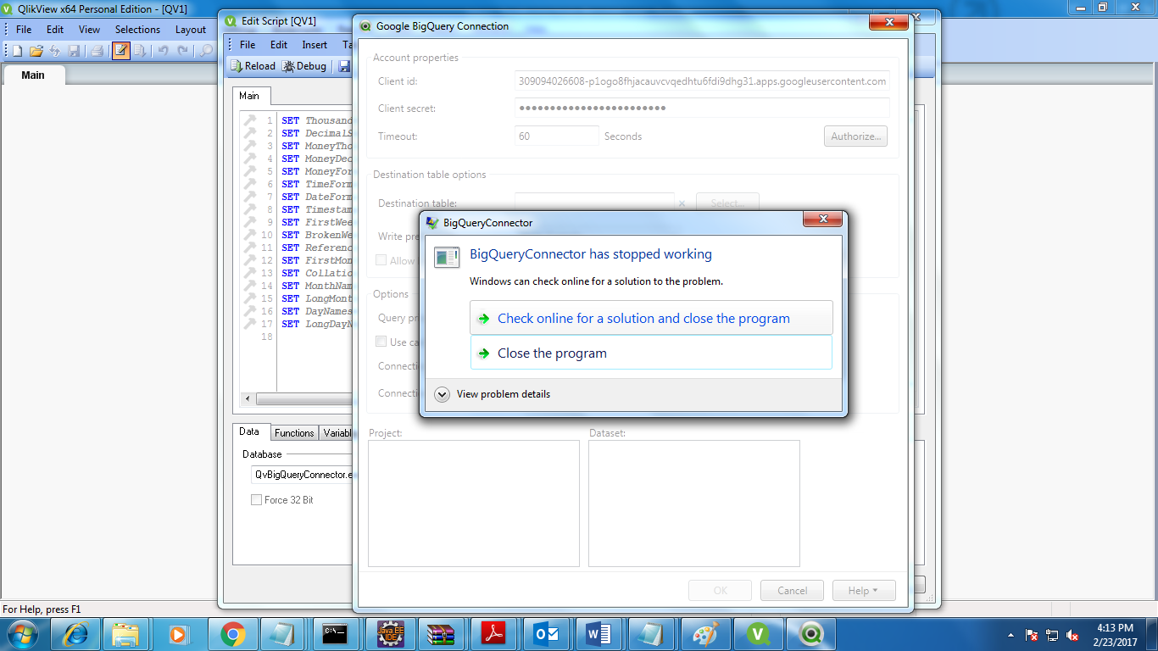The width and height of the screenshot is (1158, 651).
Task: Click script editor horizontal scrollbar left arrow
Action: [248, 398]
